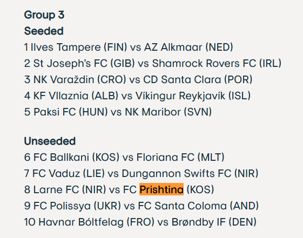Click the Unseeded subheading
The image size is (303, 238).
[50, 141]
